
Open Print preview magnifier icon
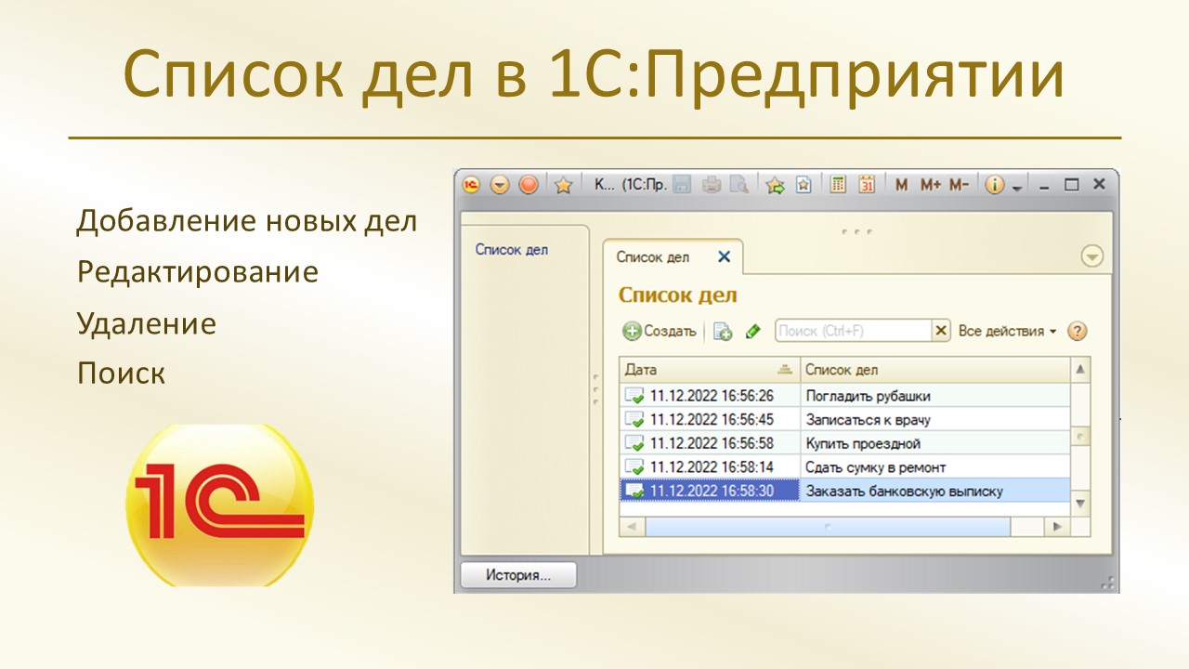(x=738, y=185)
